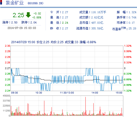Click the green down arrow icon
This screenshot has height=117, width=137.
coord(28,15)
